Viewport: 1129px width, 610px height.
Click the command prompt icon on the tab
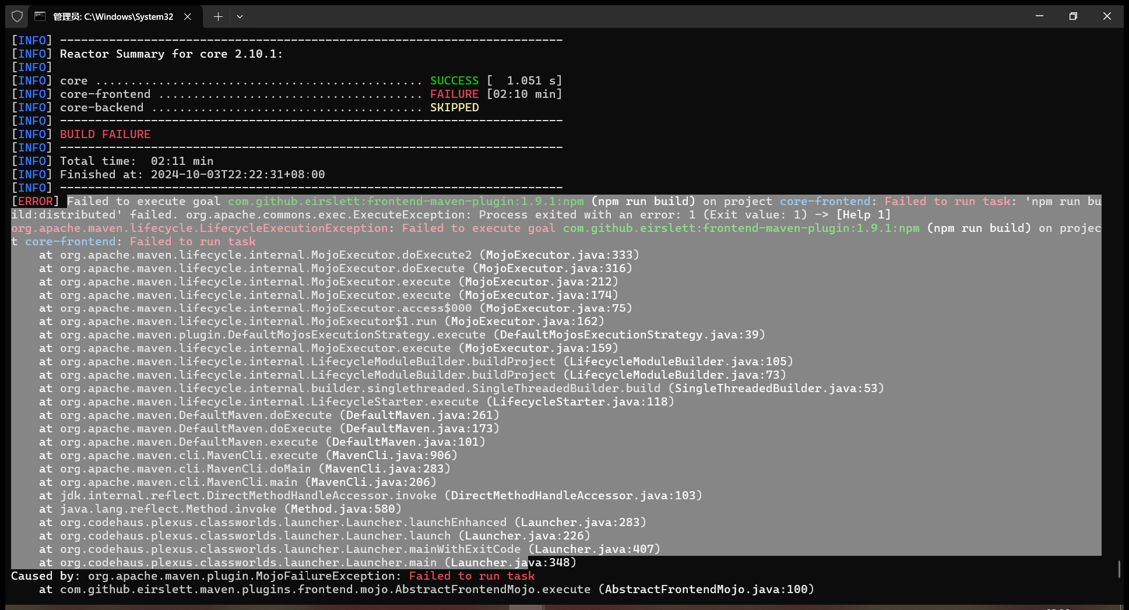point(40,16)
